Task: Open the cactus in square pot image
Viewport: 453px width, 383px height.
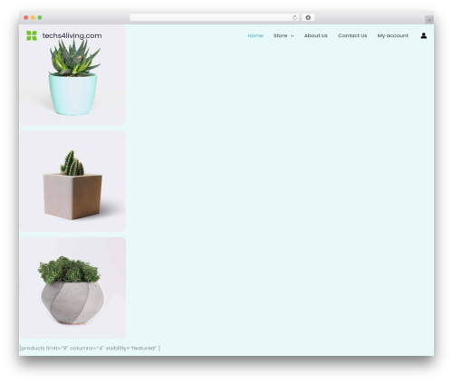Action: (x=72, y=181)
